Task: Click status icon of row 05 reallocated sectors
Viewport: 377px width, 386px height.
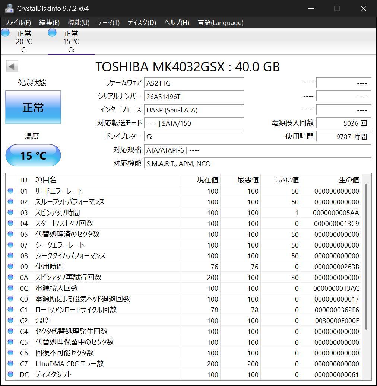Action: (x=10, y=234)
